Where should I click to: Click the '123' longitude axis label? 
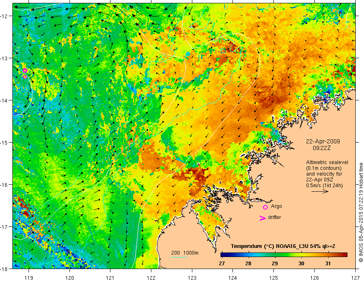pos(192,278)
